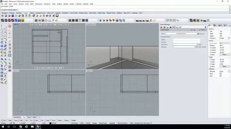231x129 pixels.
Task: Open the second Properties panel tab icon
Action: (215, 25)
